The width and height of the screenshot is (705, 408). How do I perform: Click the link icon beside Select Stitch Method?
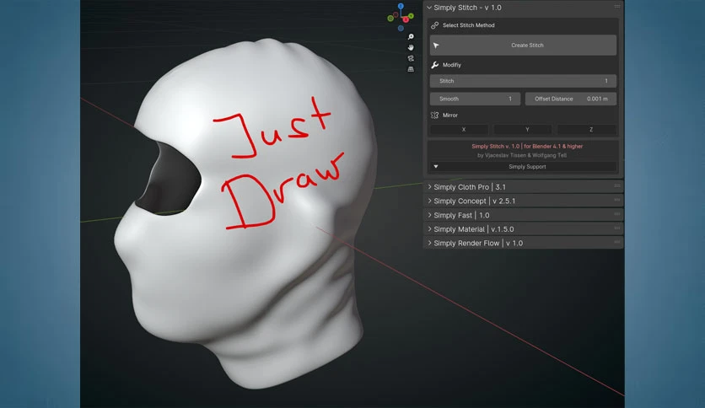pos(435,25)
